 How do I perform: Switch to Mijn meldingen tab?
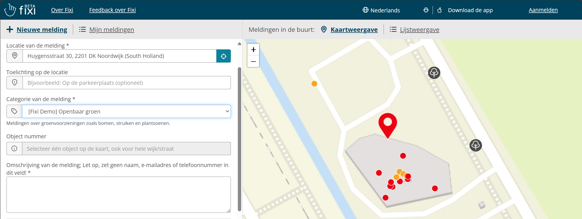pyautogui.click(x=112, y=30)
